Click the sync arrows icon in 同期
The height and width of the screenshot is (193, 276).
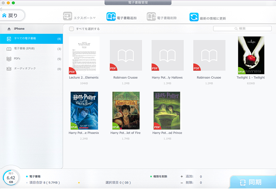(x=243, y=182)
